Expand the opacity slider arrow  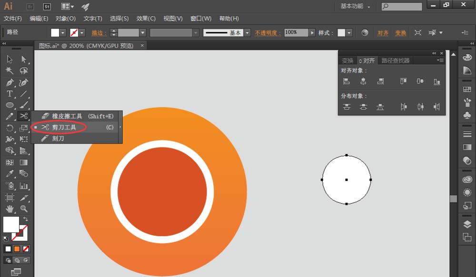tap(312, 33)
